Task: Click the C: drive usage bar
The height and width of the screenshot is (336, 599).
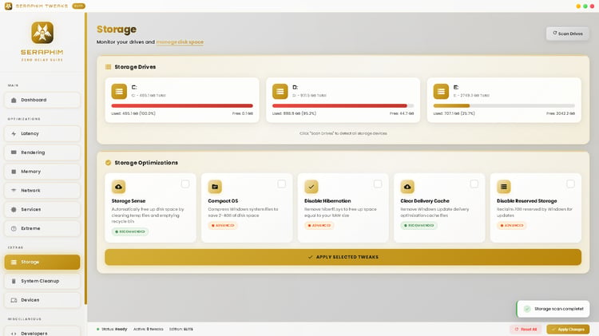Action: click(x=182, y=106)
